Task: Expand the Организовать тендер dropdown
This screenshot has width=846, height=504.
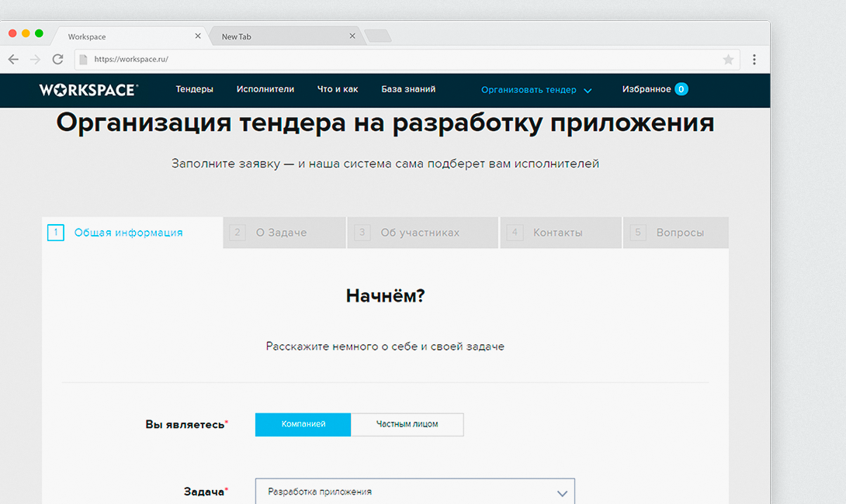Action: (536, 90)
